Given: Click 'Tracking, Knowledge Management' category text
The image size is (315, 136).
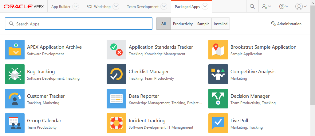Looking at the screenshot, I should 157,54.
